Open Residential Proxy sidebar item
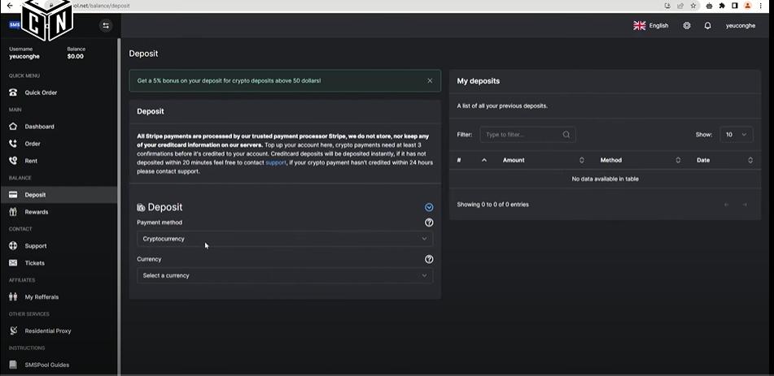 (x=48, y=331)
